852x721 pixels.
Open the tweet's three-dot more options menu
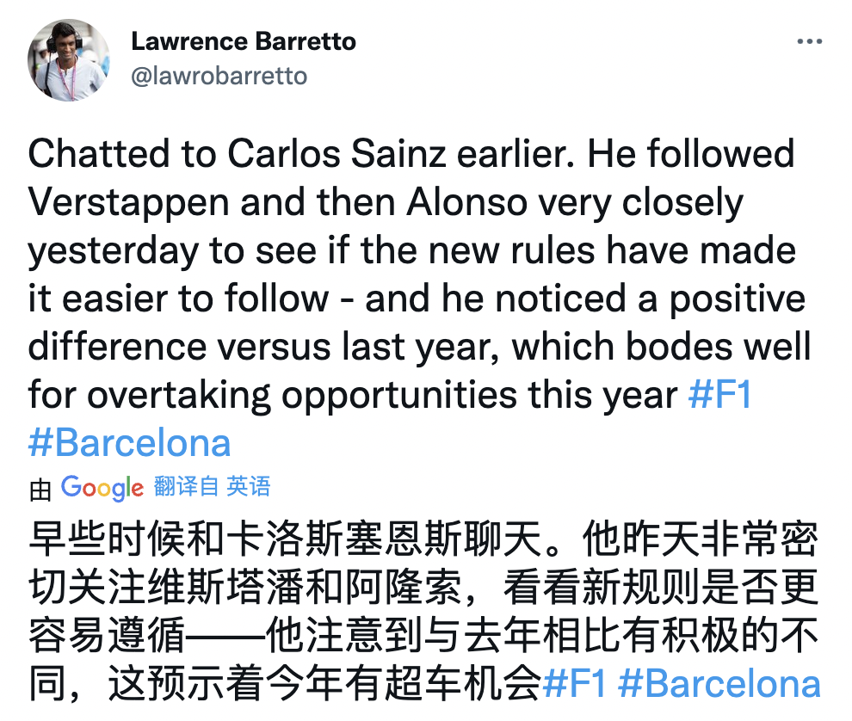(809, 42)
